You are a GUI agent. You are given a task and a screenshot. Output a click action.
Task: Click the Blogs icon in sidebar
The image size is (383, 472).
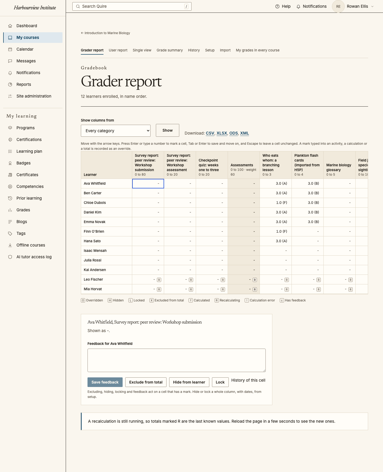tap(10, 222)
